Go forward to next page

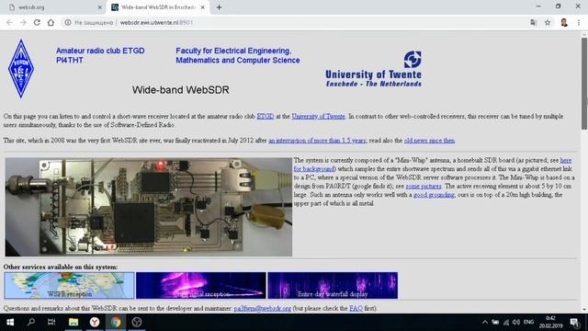[x=23, y=22]
